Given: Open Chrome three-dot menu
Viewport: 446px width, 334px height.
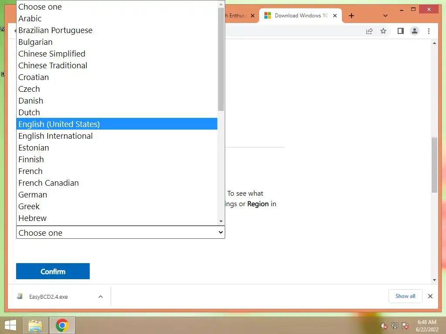Looking at the screenshot, I should point(429,31).
